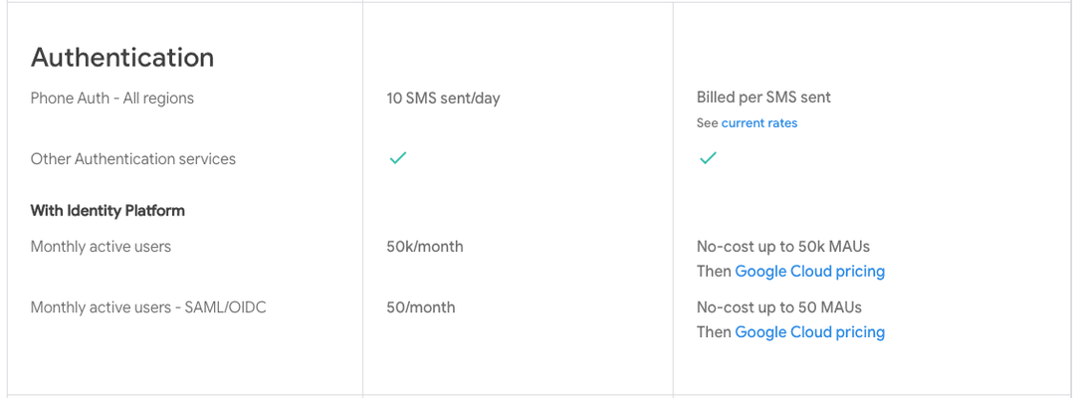The width and height of the screenshot is (1075, 398).
Task: Click the Phone Auth - All regions label
Action: click(111, 98)
